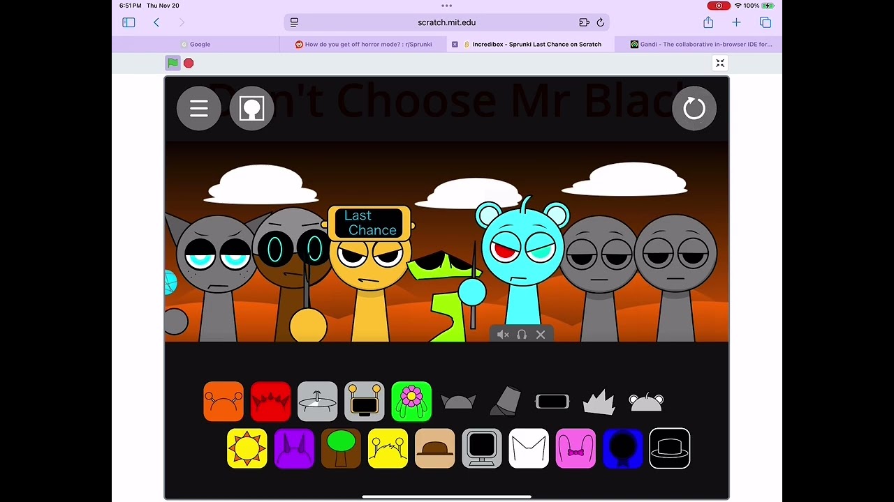Show the Safari sidebar
The height and width of the screenshot is (502, 894).
pos(129,22)
